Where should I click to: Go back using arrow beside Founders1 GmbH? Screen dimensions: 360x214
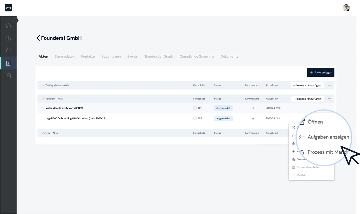(x=38, y=38)
